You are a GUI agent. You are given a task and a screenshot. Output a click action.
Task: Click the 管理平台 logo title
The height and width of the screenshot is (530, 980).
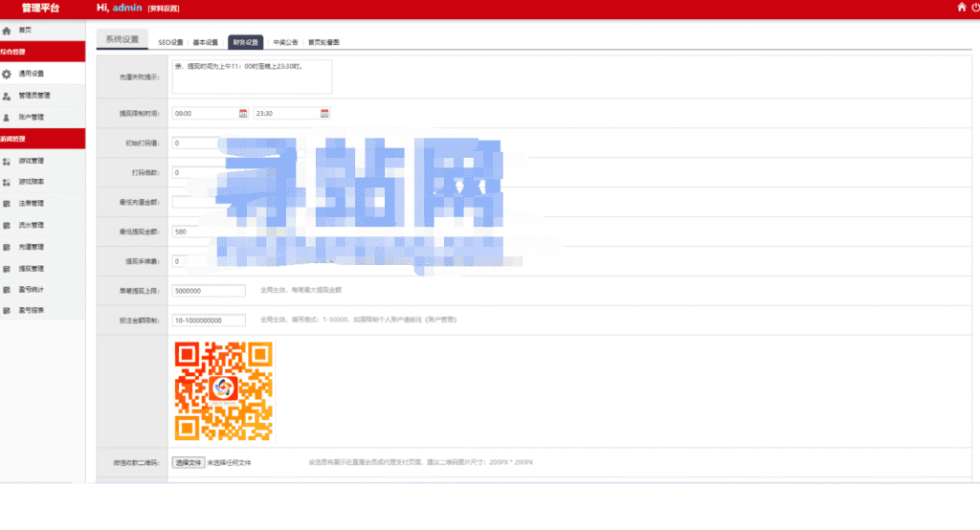(40, 8)
